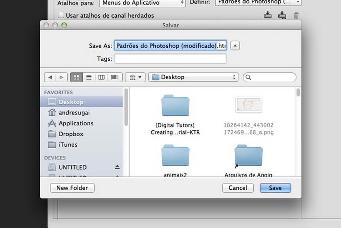Viewport: 341px width, 228px height.
Task: Open Definir dropdown in shortcuts window
Action: [258, 2]
